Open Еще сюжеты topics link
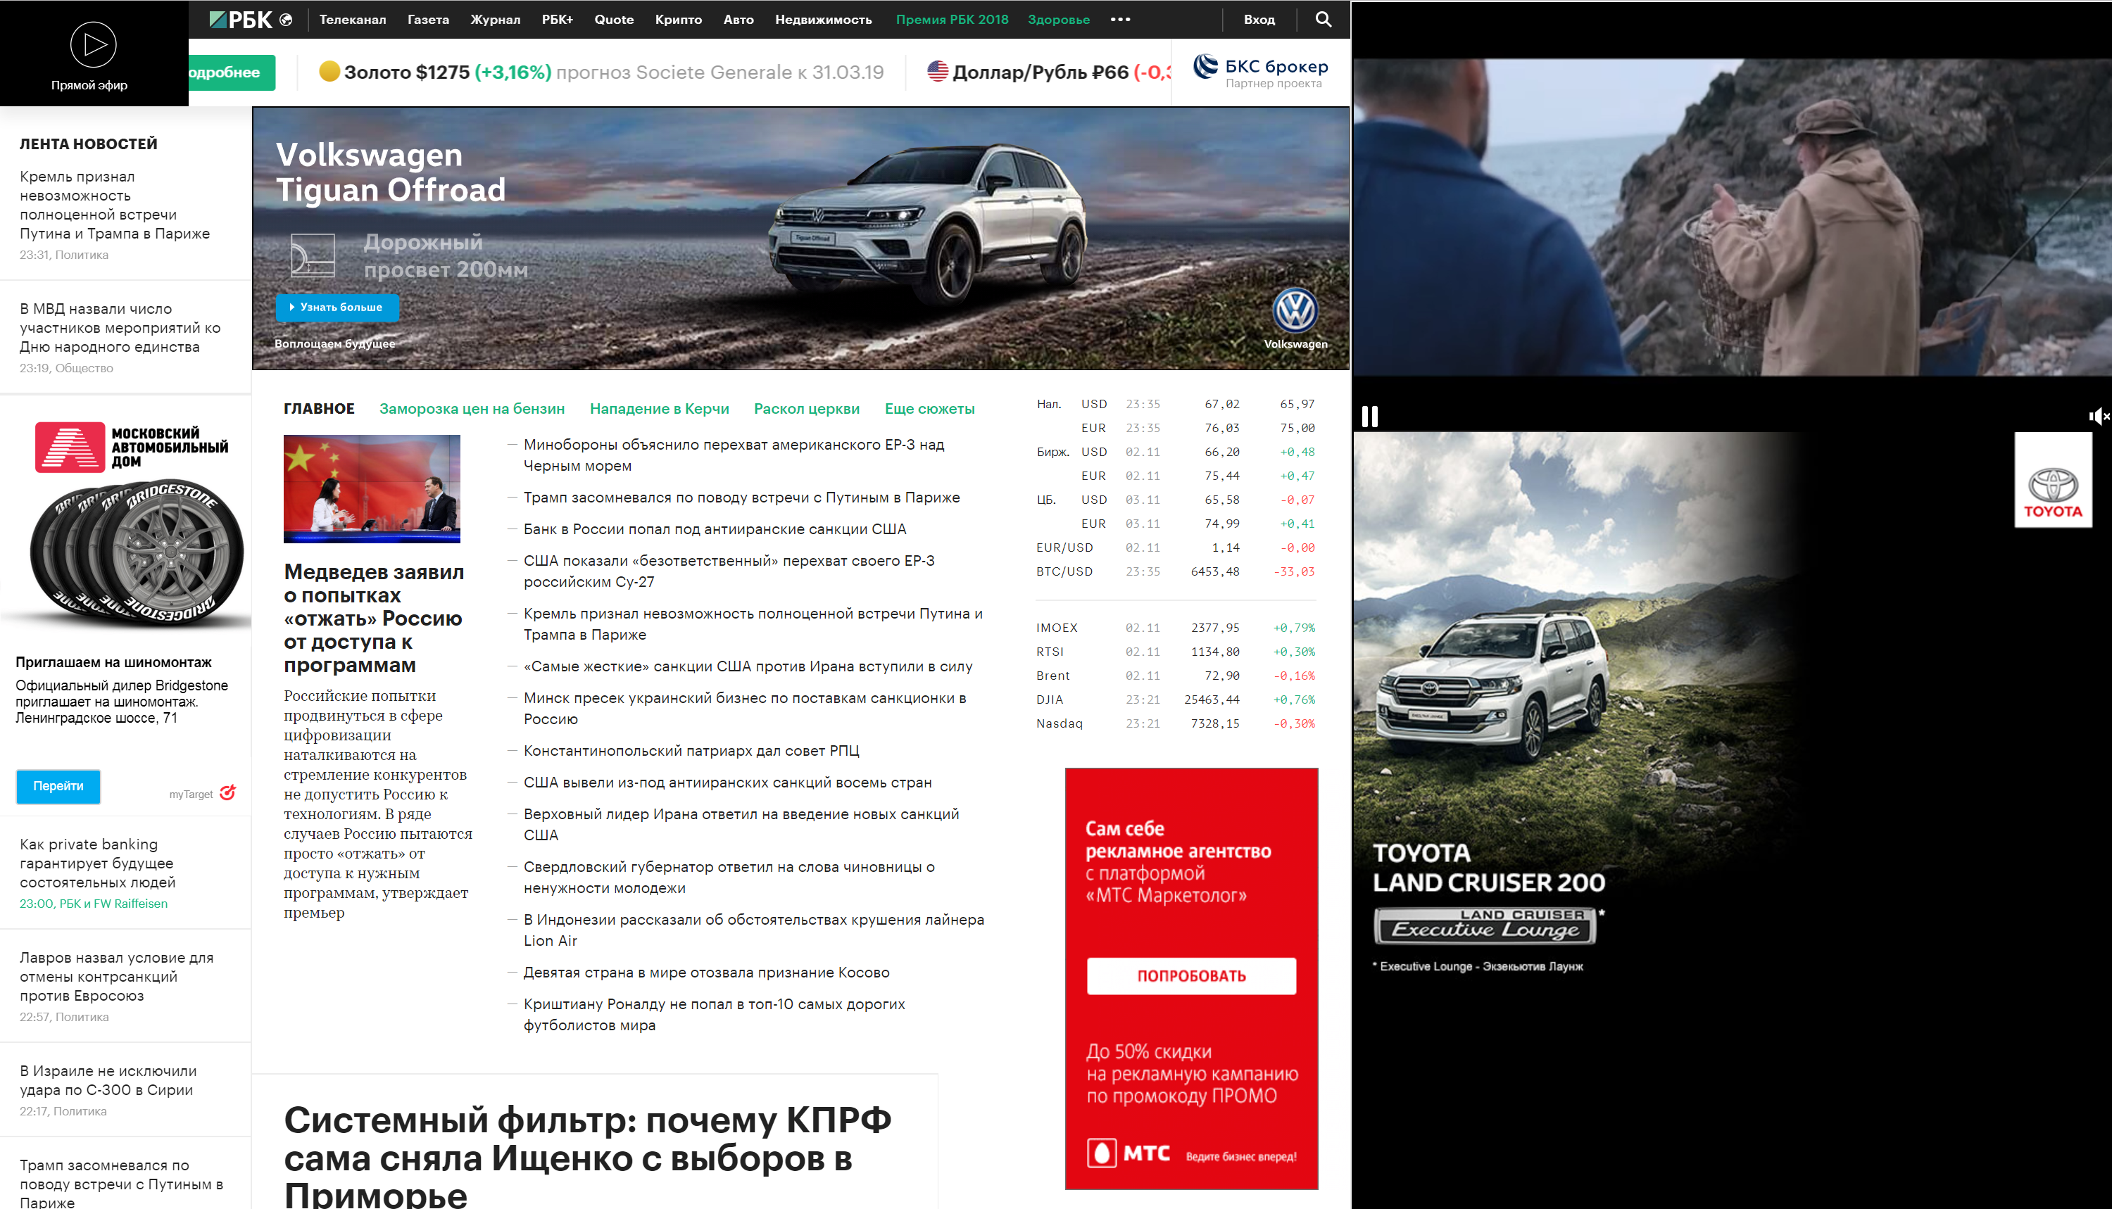This screenshot has height=1209, width=2112. [929, 409]
